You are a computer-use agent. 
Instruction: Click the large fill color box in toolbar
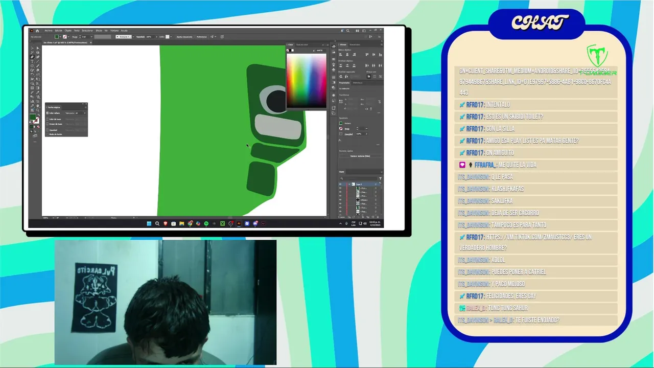pos(32,117)
